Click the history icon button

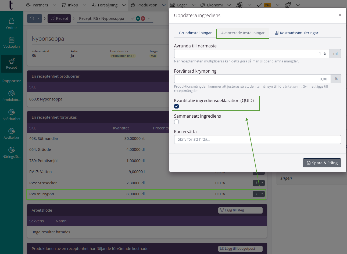pyautogui.click(x=32, y=18)
